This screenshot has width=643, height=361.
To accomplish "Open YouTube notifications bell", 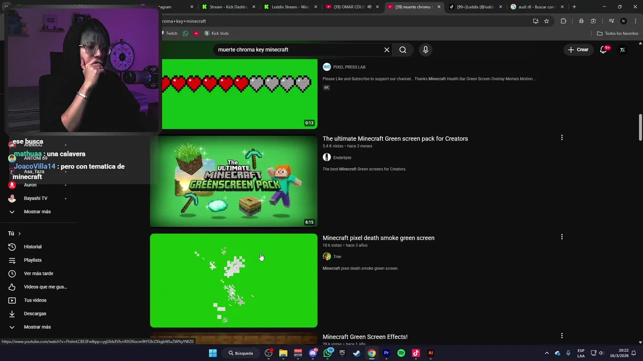I will pos(604,50).
